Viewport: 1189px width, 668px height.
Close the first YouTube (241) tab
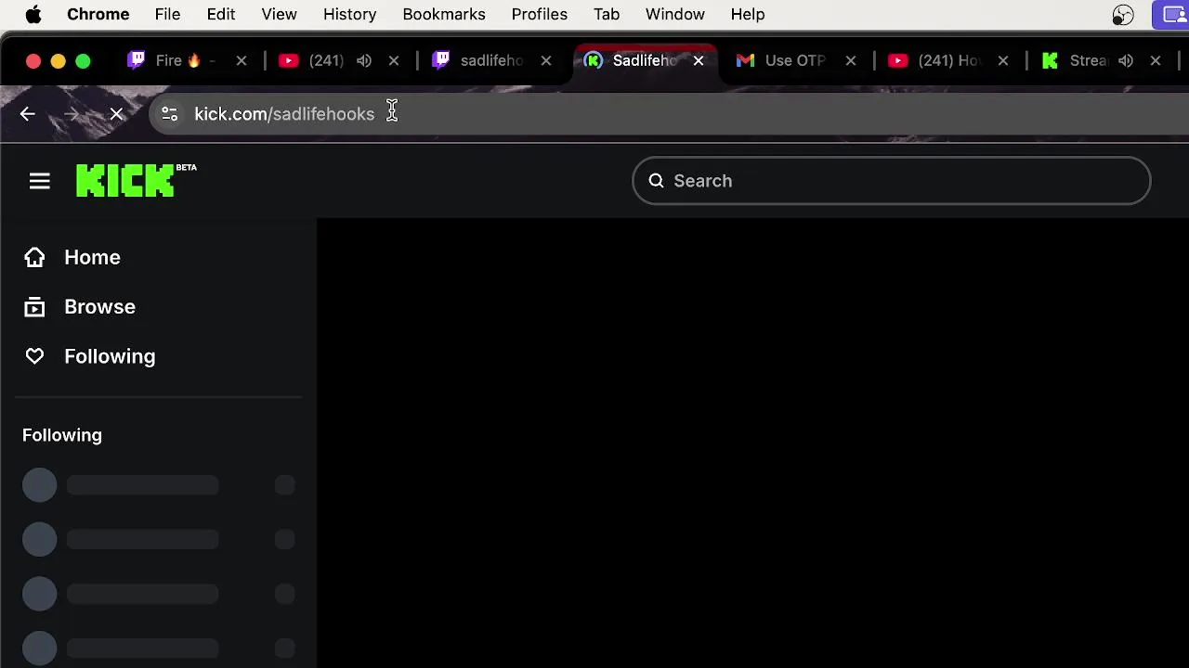394,60
